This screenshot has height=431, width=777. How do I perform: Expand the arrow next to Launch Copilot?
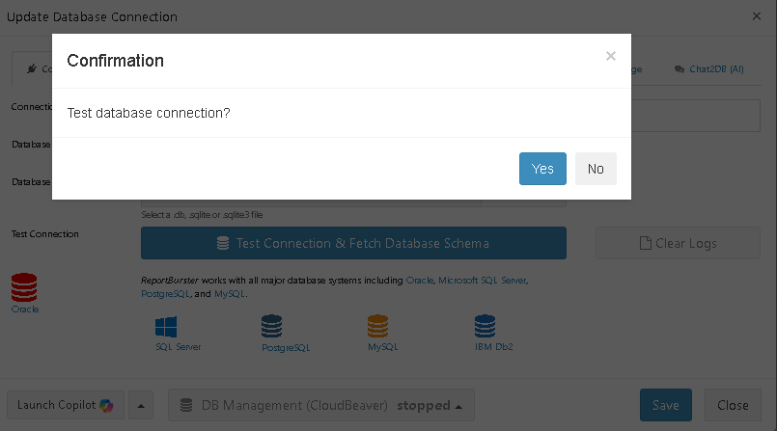tap(141, 406)
